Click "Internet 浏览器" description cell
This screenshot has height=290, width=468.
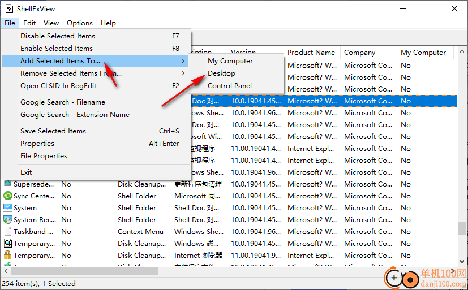coord(199,256)
